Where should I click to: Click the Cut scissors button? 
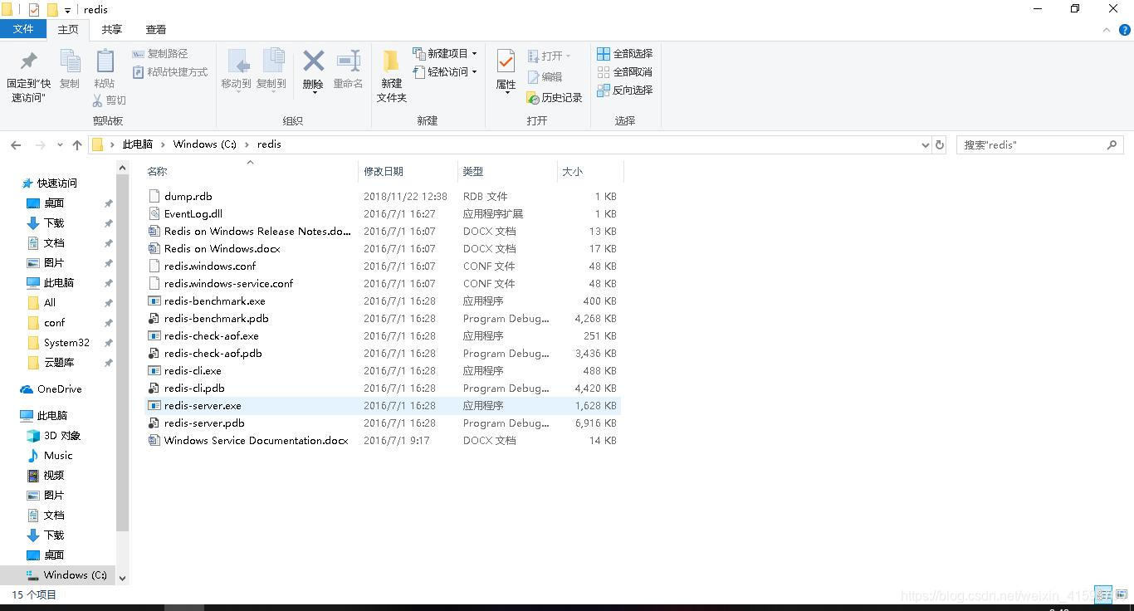point(109,100)
